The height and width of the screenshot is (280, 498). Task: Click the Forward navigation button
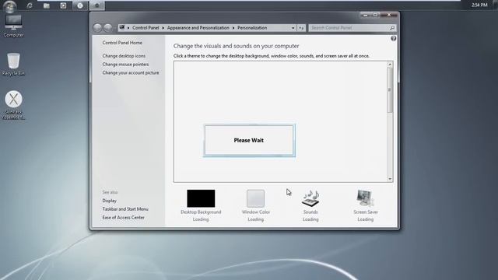pos(108,28)
